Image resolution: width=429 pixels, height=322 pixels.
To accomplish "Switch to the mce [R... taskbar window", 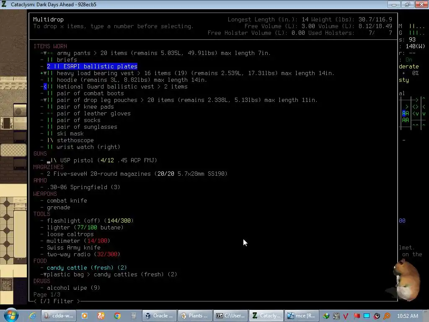I will click(302, 316).
